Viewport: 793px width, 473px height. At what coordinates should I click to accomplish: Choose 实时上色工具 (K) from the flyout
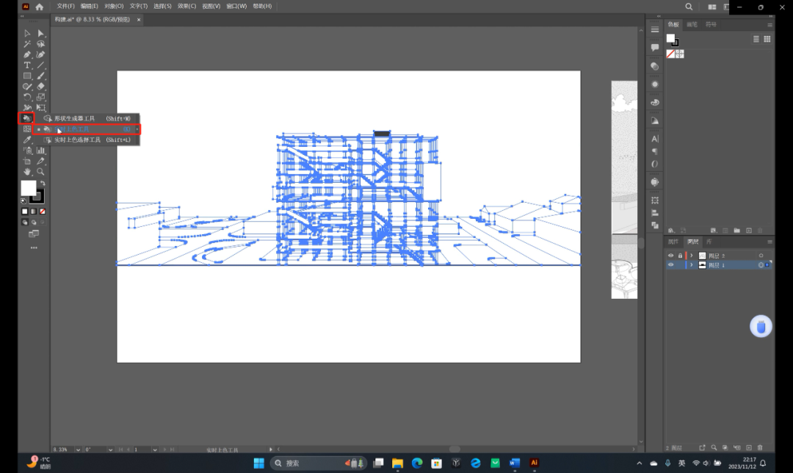pos(87,129)
